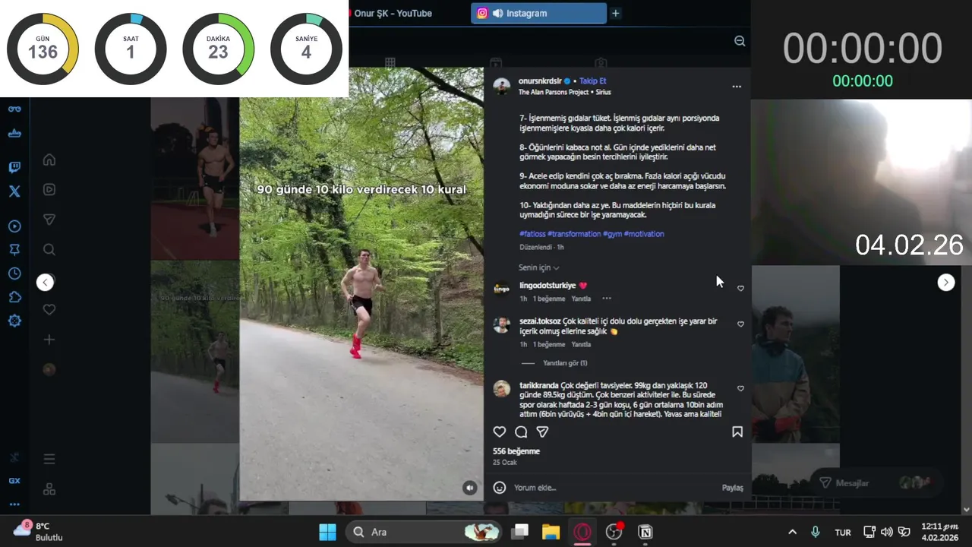Open Extensions puzzle icon in Opera sidebar
Screen dimensions: 972x547
click(14, 297)
